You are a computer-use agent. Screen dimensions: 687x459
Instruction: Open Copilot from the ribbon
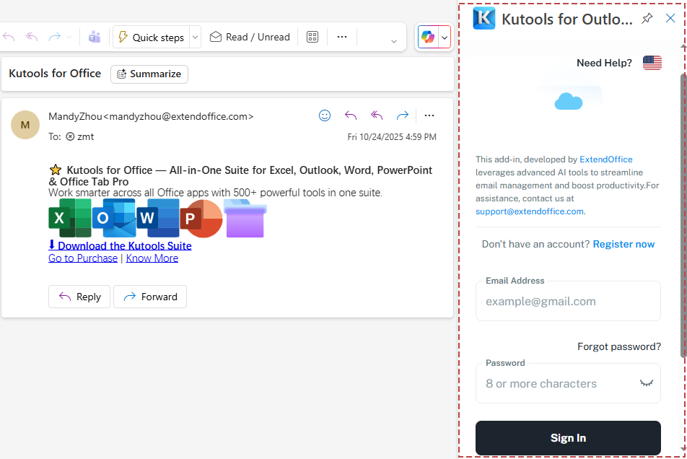tap(428, 36)
